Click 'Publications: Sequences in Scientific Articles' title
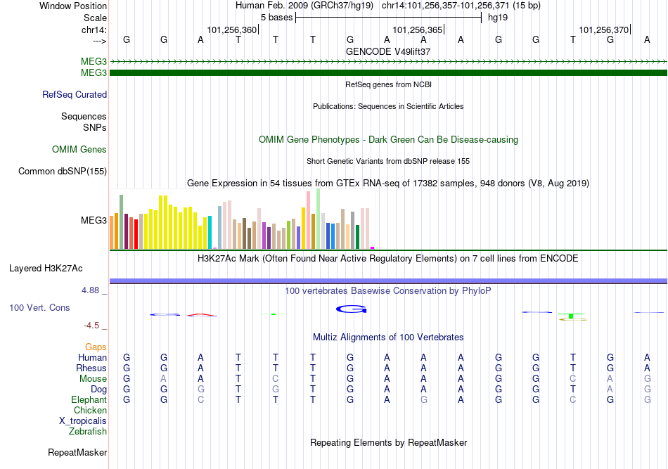This screenshot has height=469, width=668. [x=388, y=106]
